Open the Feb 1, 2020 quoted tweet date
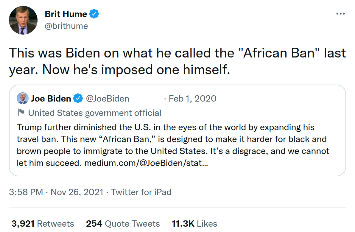Image resolution: width=355 pixels, height=232 pixels. click(x=192, y=99)
